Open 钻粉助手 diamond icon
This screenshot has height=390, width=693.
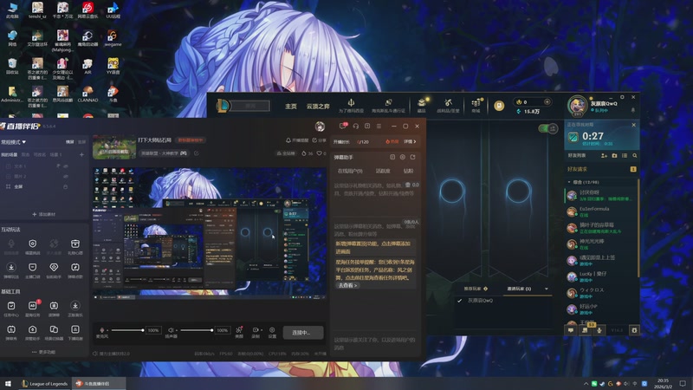click(x=54, y=268)
